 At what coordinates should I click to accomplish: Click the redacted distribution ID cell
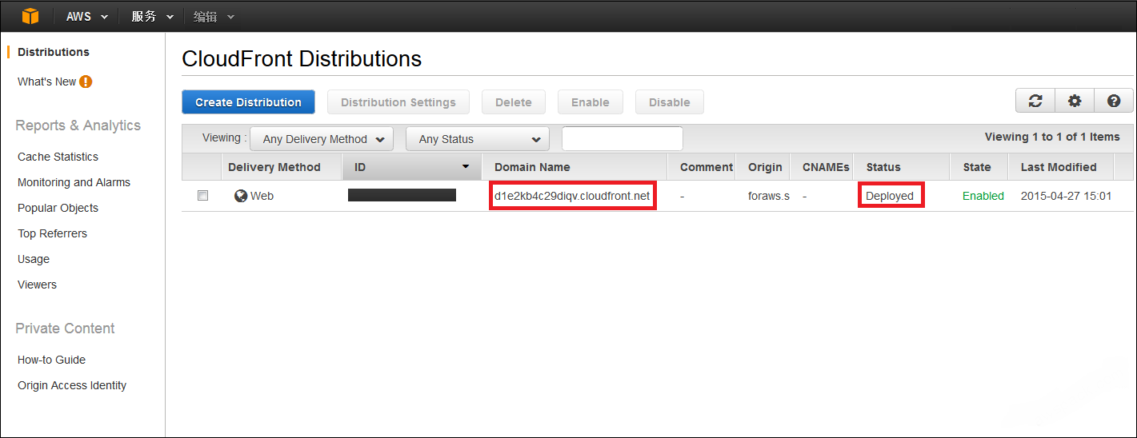402,195
